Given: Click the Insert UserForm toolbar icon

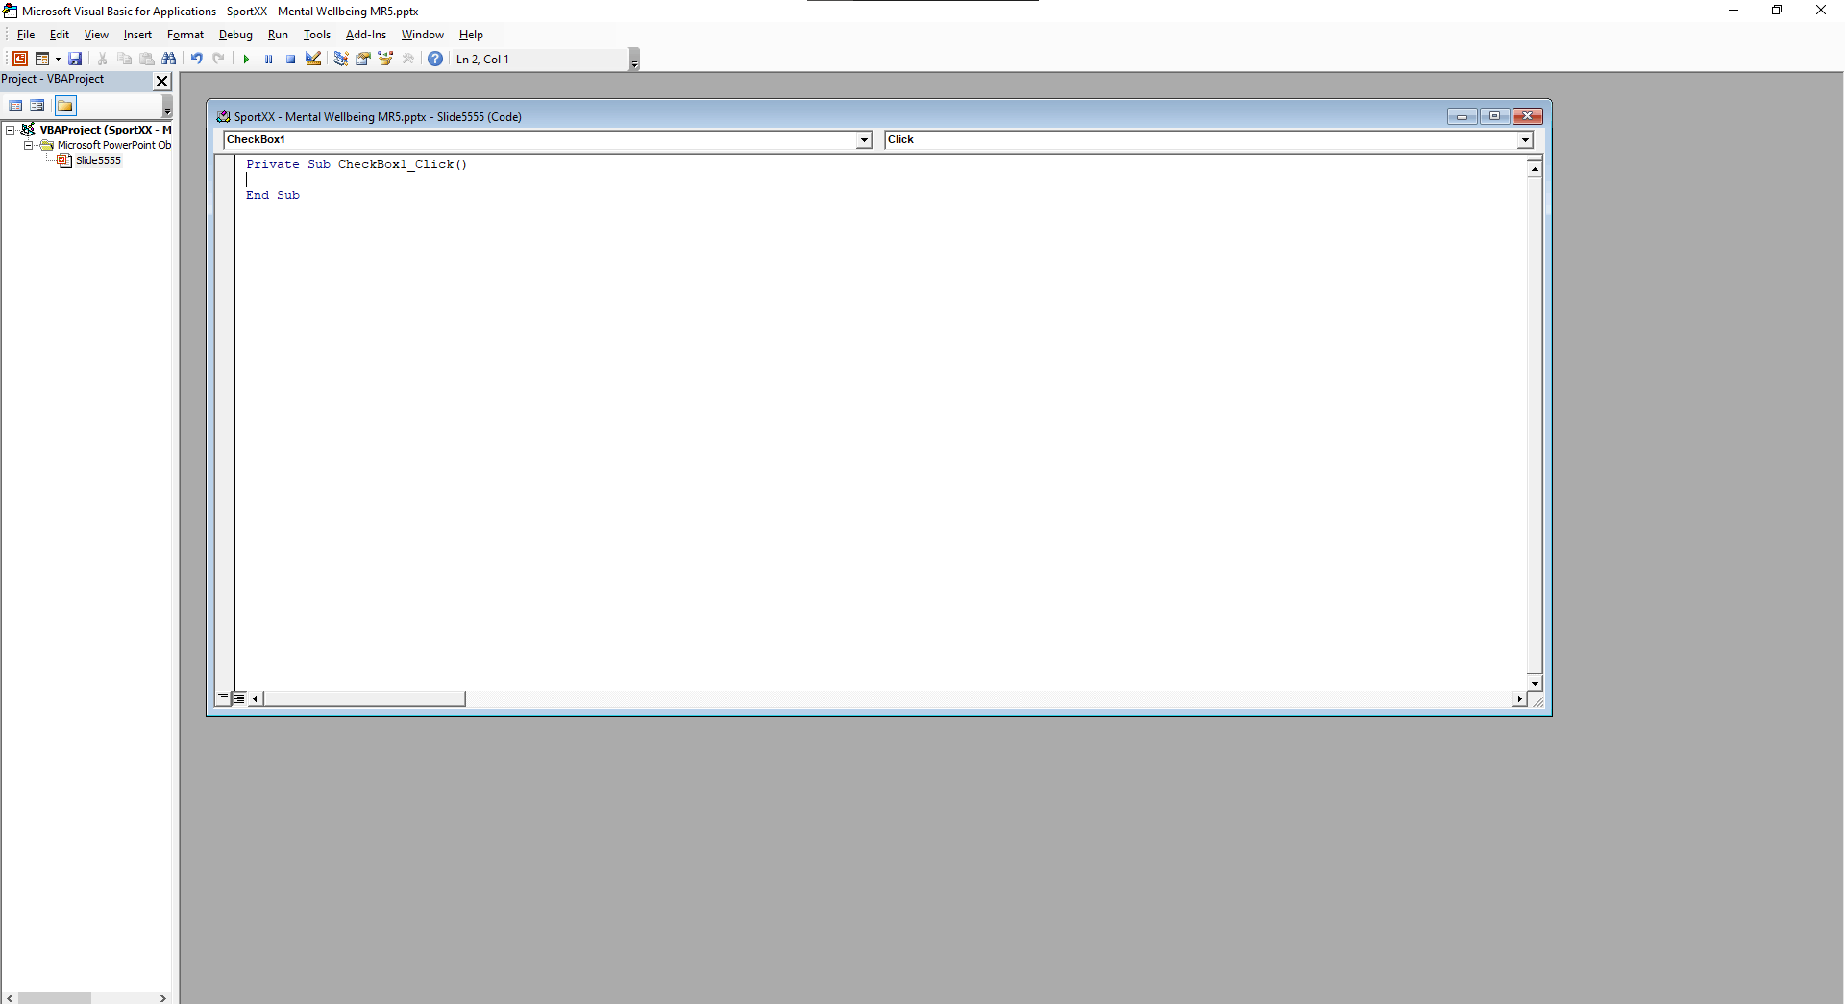Looking at the screenshot, I should point(42,59).
